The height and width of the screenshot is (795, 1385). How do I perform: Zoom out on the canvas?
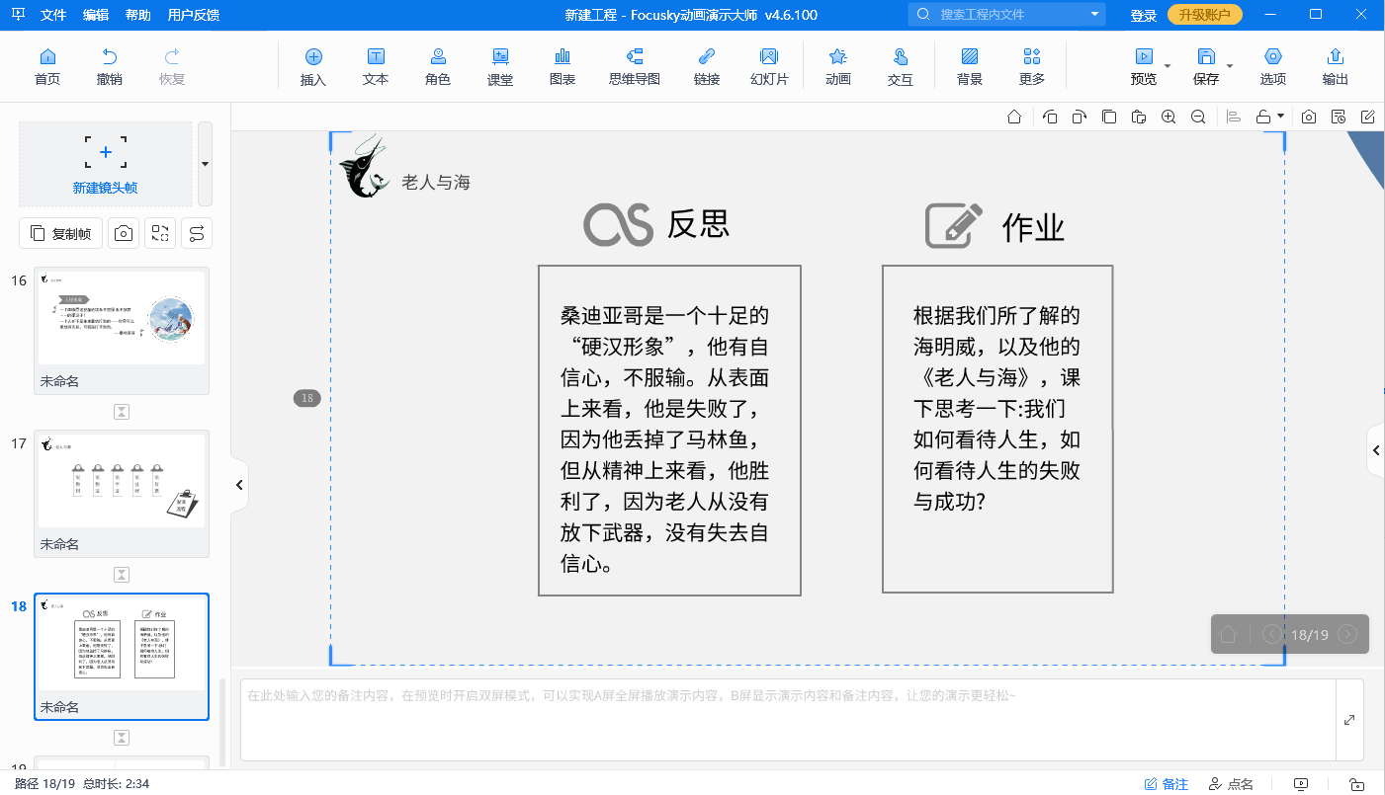coord(1198,117)
